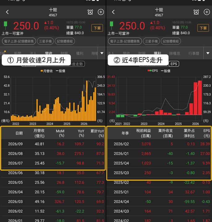Screen dimensions: 212x222
Task: Select the 2026/05 revenue row
Action: tap(53, 182)
